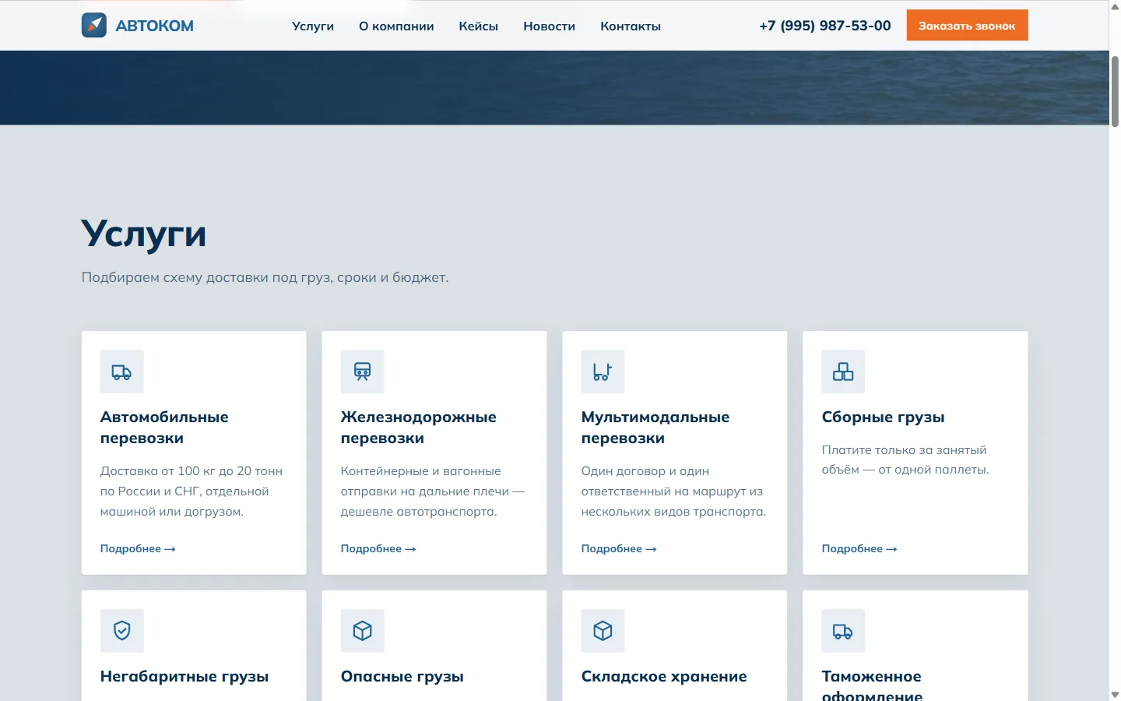Click the description 'Платите только за занятый объём'
This screenshot has width=1121, height=701.
(905, 460)
